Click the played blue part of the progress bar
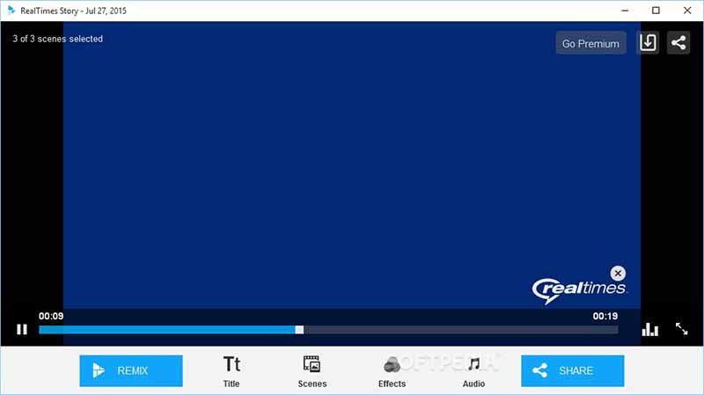This screenshot has height=395, width=704. point(167,330)
